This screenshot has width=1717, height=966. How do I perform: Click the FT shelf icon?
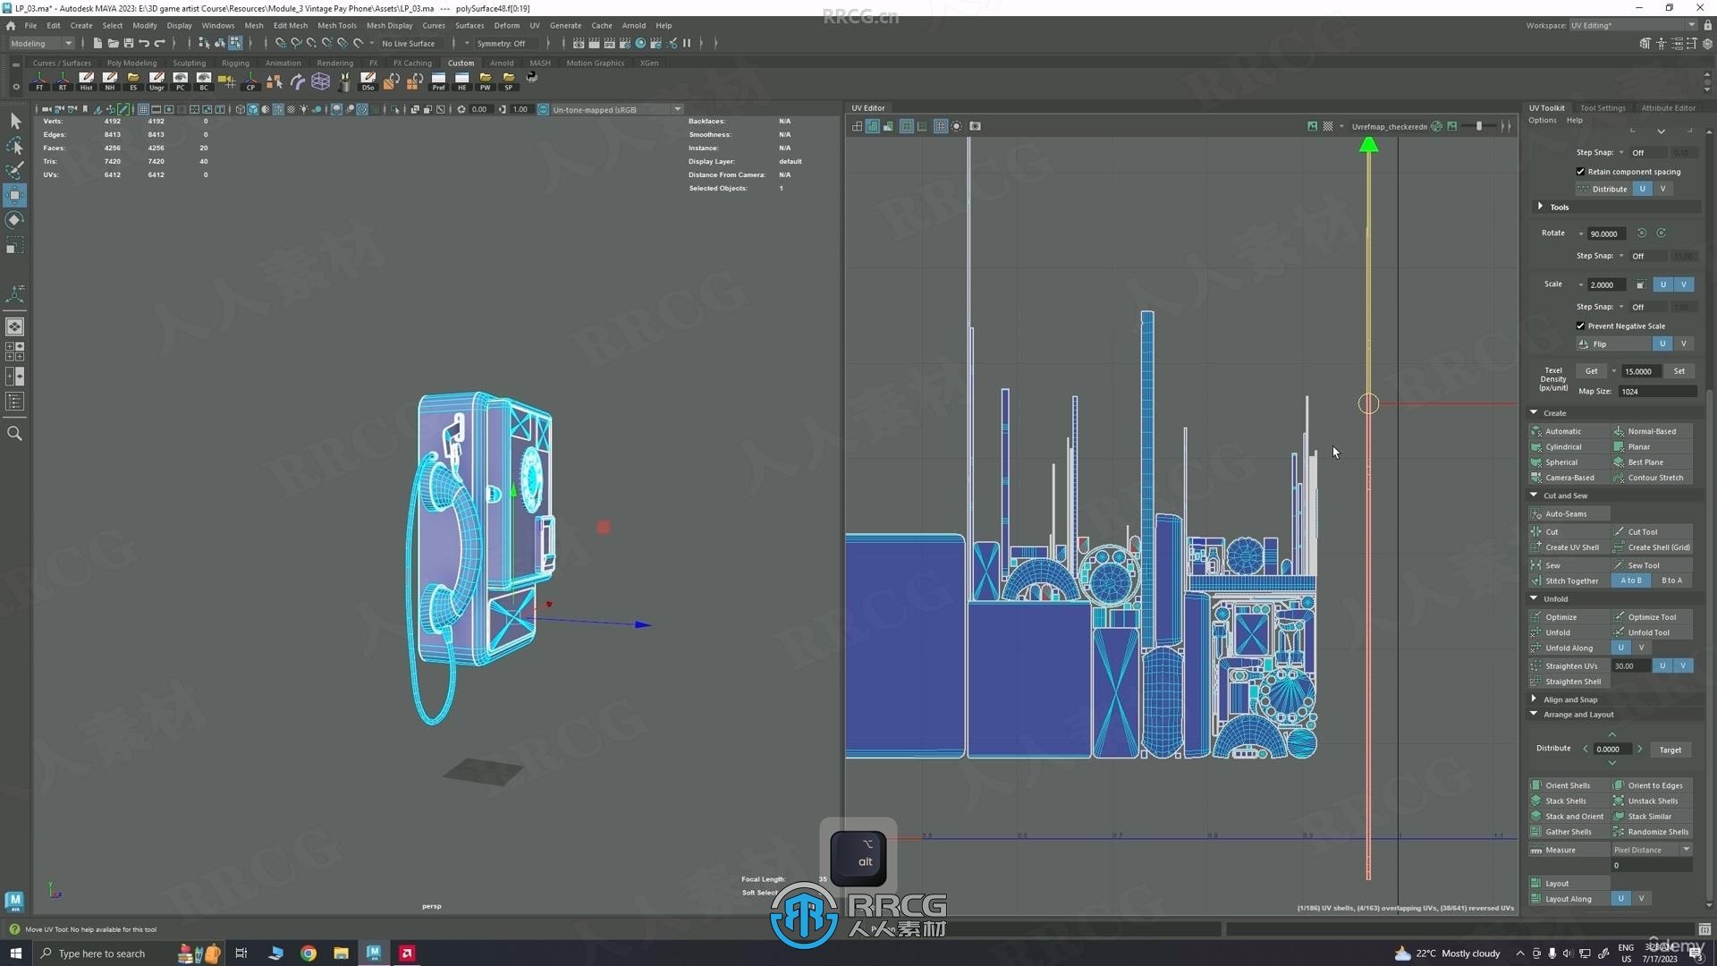tap(39, 81)
